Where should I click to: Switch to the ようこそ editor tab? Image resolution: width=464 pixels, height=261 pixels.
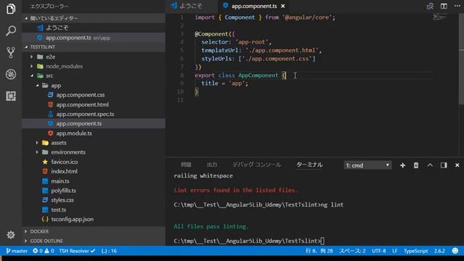pyautogui.click(x=191, y=6)
